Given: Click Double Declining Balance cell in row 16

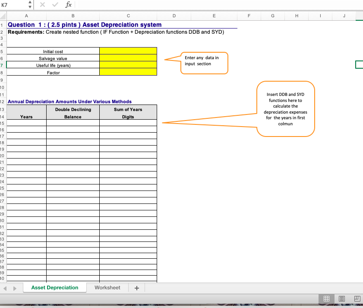Looking at the screenshot, I should point(73,129).
